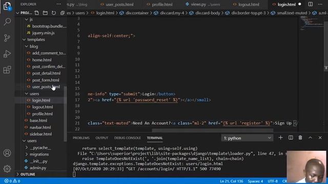Expand the migrations folder
Screen dimensions: 328x184
coord(26,154)
